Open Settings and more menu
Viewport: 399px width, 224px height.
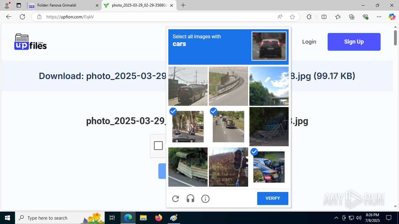point(379,17)
